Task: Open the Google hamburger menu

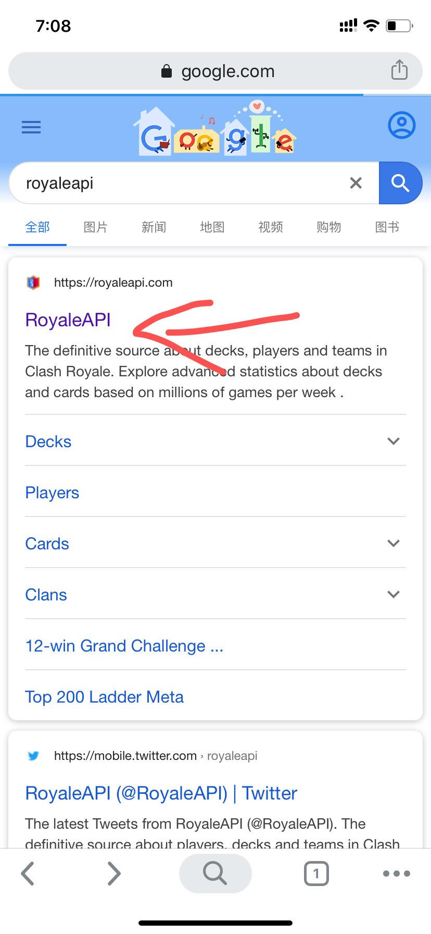Action: [31, 127]
